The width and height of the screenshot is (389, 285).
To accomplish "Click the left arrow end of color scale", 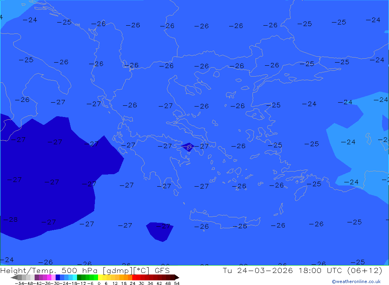I will pyautogui.click(x=14, y=278).
